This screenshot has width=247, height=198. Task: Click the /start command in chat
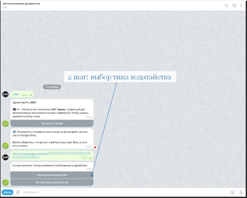click(16, 94)
